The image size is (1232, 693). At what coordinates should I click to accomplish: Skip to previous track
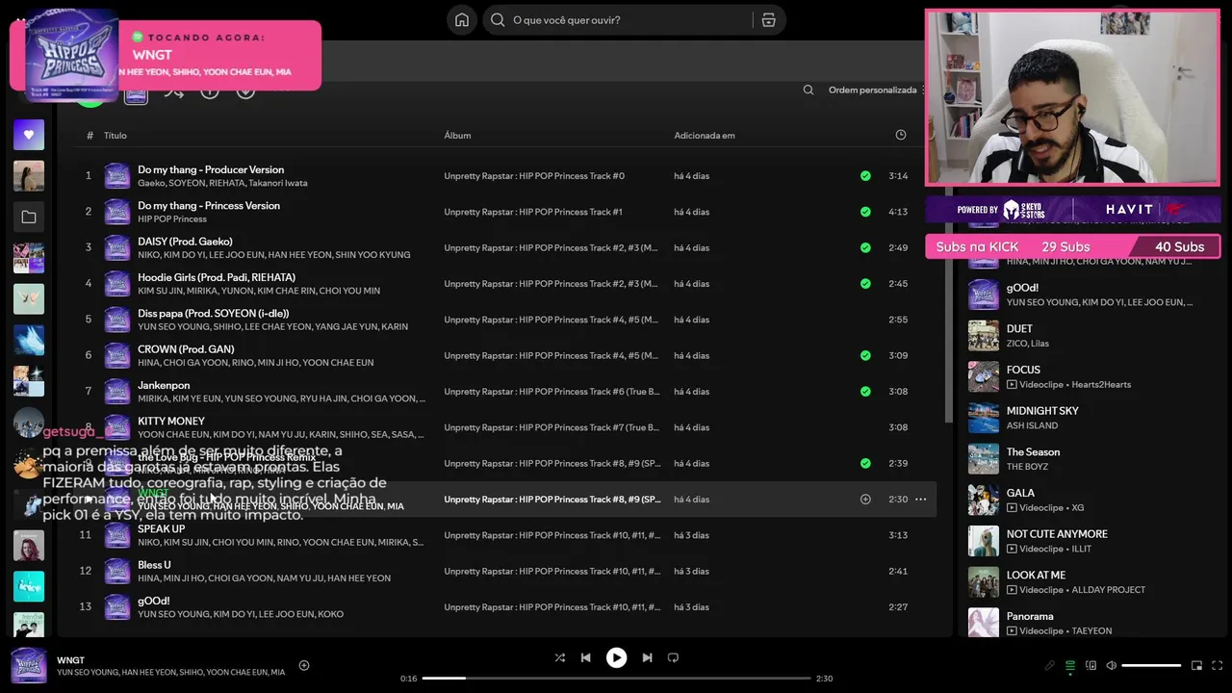click(x=585, y=657)
